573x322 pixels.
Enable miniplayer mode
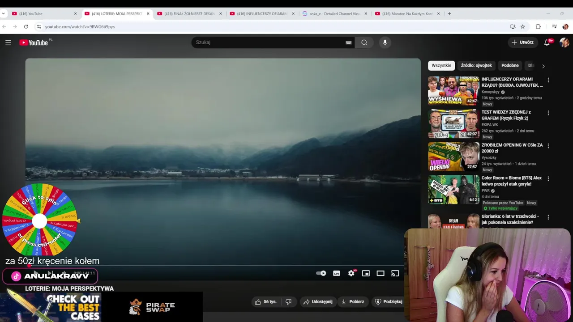click(366, 273)
